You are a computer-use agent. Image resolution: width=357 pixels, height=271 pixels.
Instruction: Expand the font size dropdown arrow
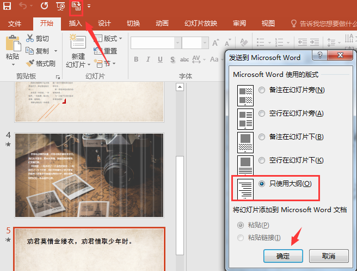pyautogui.click(x=205, y=43)
